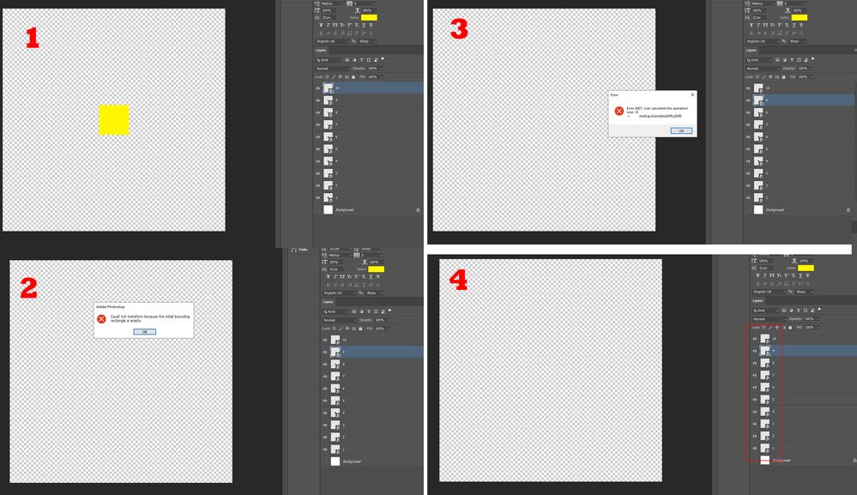Hide layer 1 in screenshot 4

755,448
